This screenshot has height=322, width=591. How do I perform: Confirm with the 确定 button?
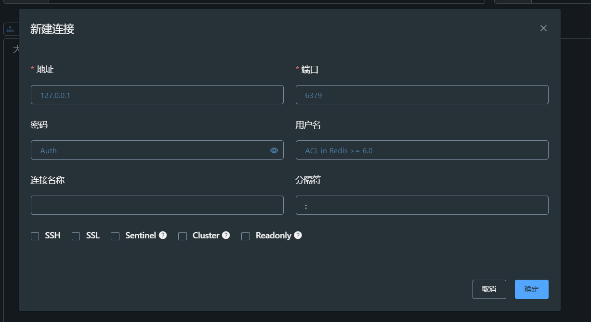[532, 289]
